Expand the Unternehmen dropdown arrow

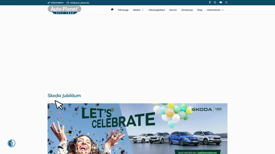pos(223,10)
